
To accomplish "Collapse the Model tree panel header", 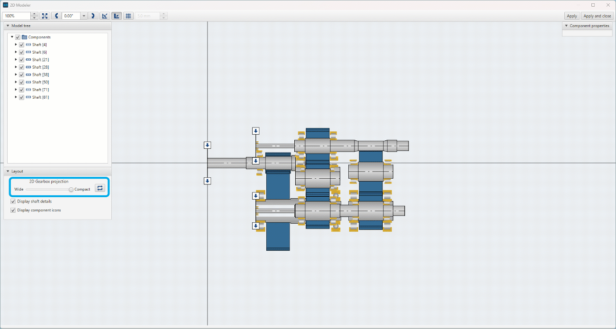I will pos(8,26).
